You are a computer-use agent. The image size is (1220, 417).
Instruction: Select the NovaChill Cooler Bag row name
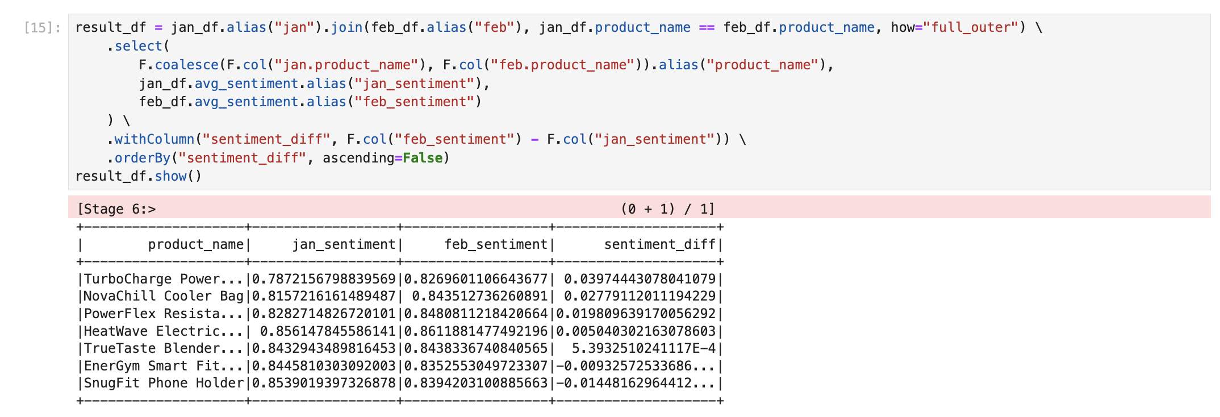click(x=164, y=296)
